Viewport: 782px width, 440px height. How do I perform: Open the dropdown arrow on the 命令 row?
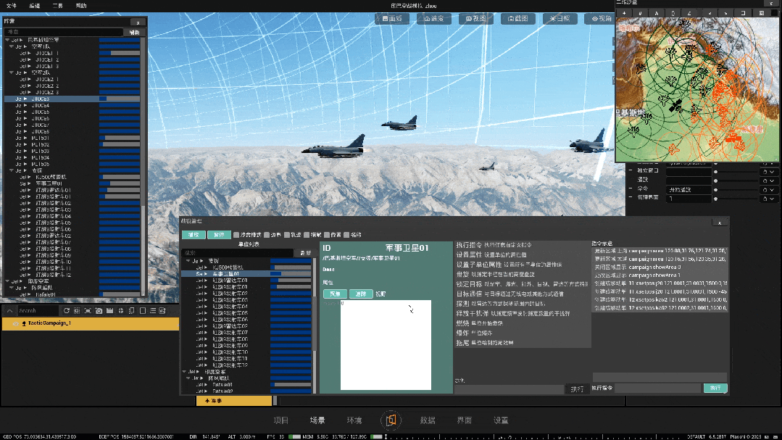[x=770, y=189]
